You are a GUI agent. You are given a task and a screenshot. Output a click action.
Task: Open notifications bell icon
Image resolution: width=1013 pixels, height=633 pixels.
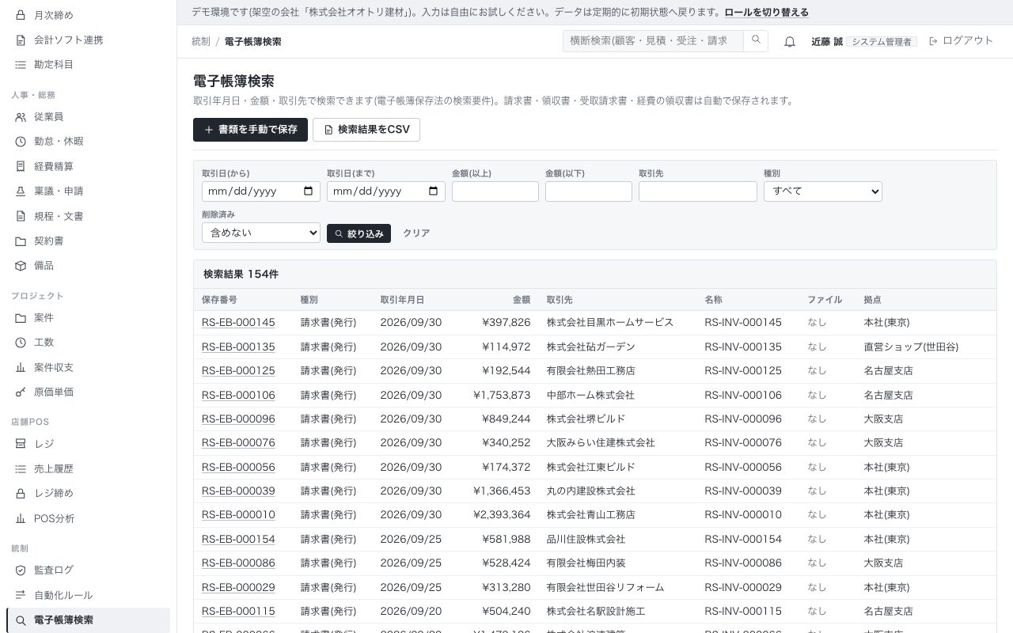click(789, 41)
